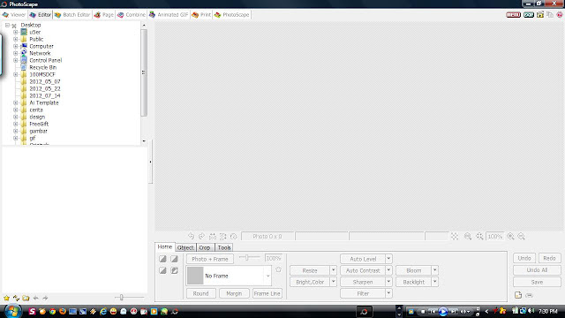Switch to the Page tab
The height and width of the screenshot is (318, 565).
(x=104, y=15)
